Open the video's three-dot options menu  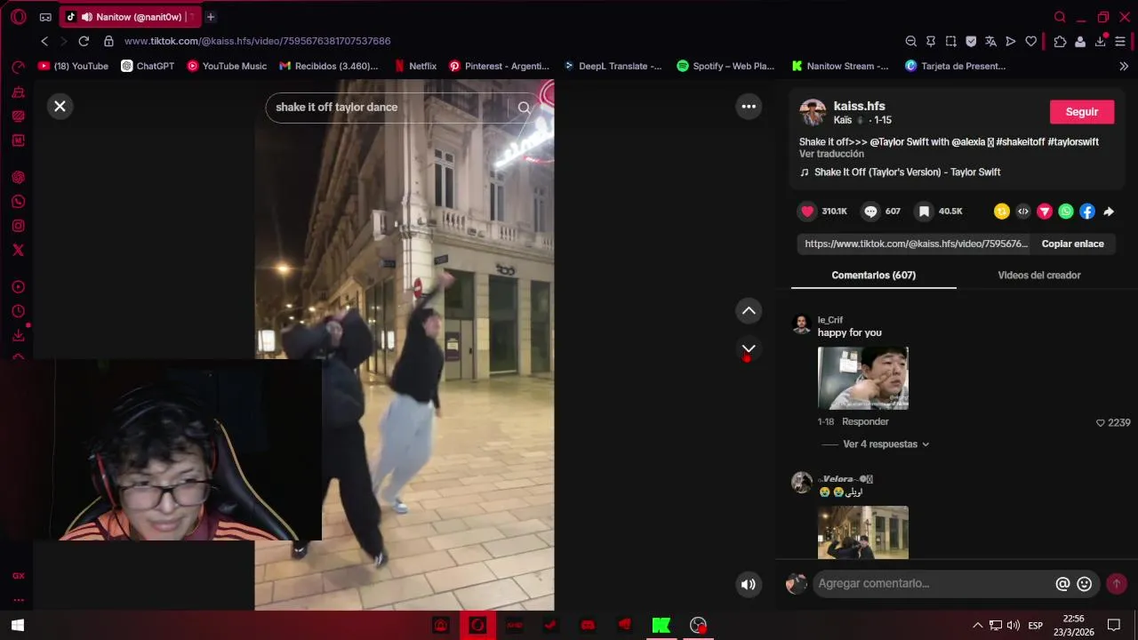pos(749,107)
